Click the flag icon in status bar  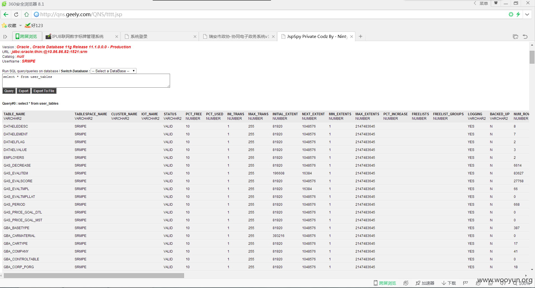465,283
